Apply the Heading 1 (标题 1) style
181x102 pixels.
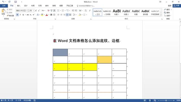(117, 12)
